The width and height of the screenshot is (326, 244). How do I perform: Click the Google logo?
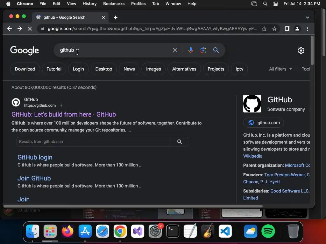pyautogui.click(x=25, y=51)
